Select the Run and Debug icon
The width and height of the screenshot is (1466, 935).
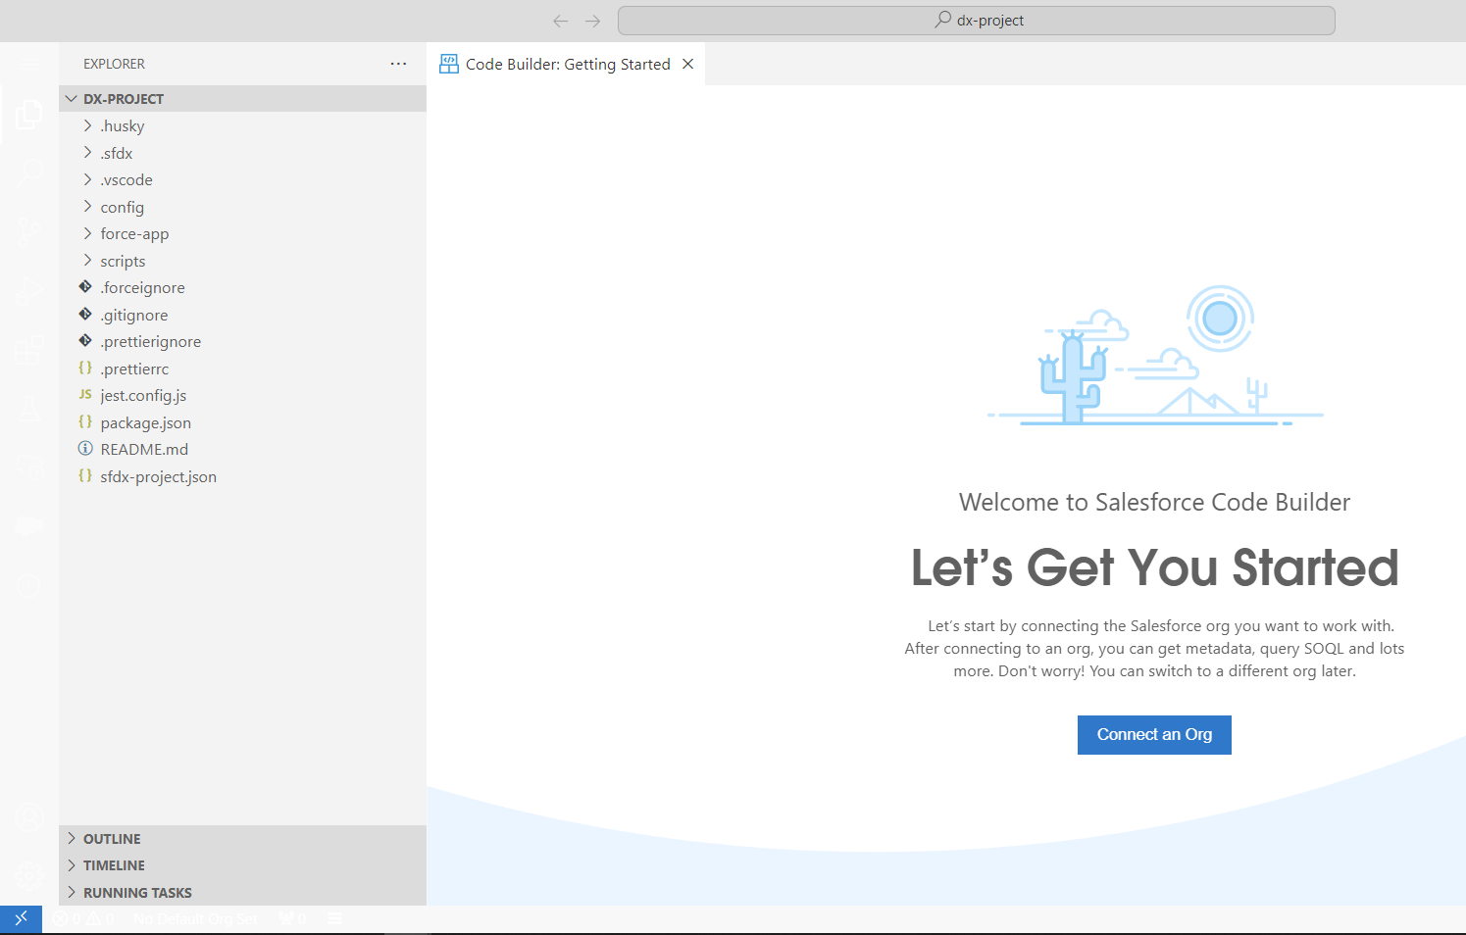[x=29, y=291]
